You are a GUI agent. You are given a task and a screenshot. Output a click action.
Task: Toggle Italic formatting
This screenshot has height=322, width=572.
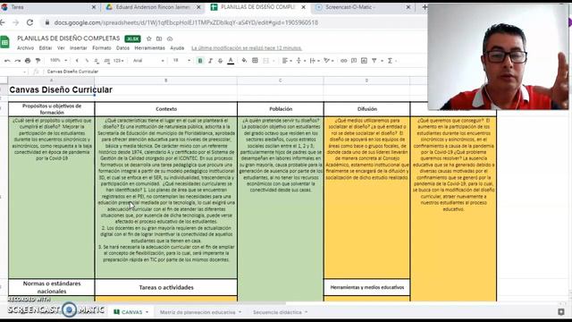210,61
